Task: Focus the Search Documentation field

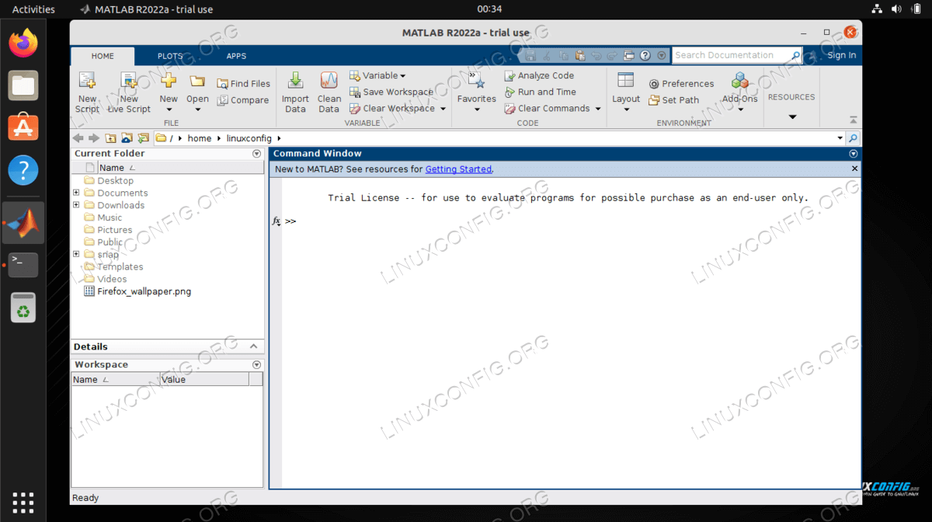Action: click(732, 56)
